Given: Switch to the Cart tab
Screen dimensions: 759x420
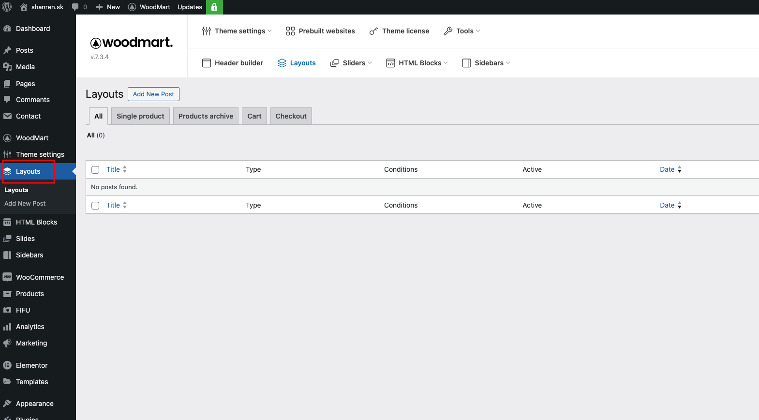Looking at the screenshot, I should click(x=254, y=116).
